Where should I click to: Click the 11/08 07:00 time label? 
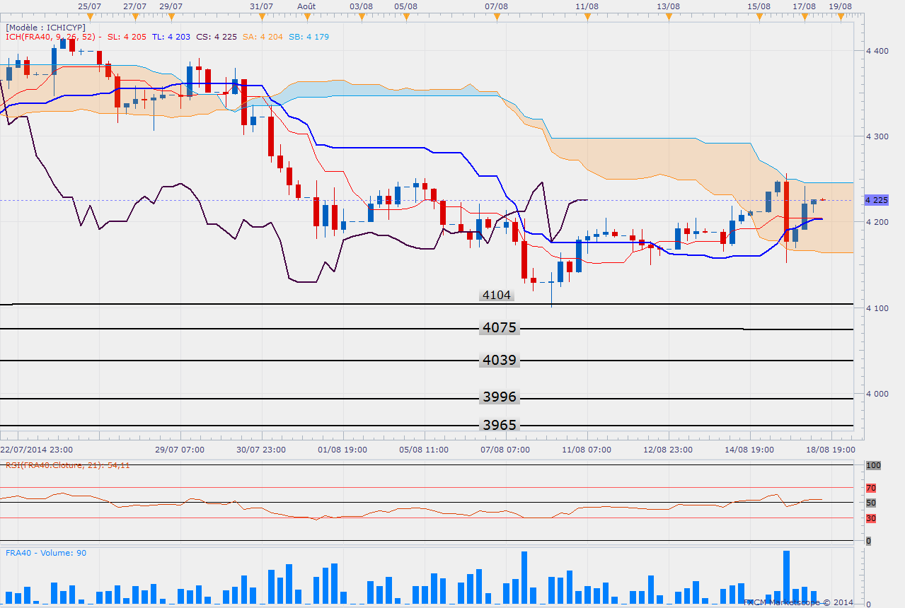point(587,449)
